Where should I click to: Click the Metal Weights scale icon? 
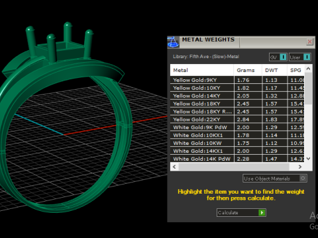click(x=173, y=42)
